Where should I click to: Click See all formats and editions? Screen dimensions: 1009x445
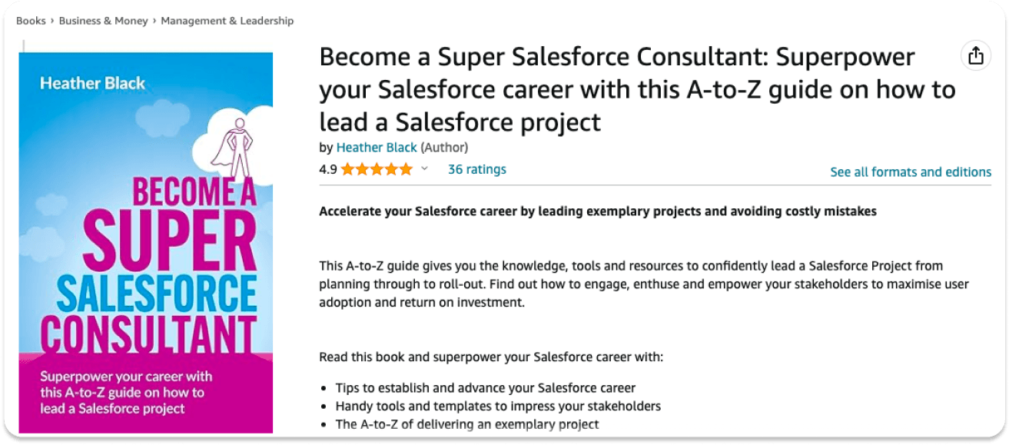tap(911, 172)
